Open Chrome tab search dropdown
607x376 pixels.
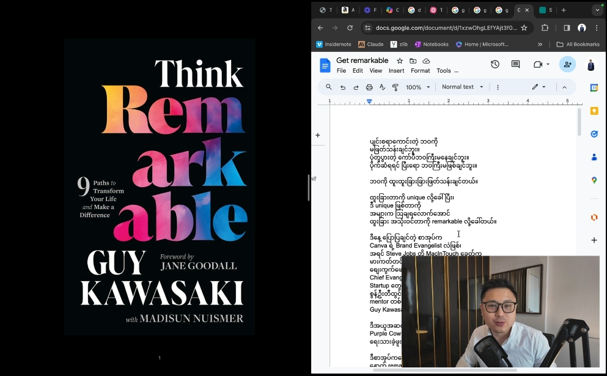pos(597,10)
